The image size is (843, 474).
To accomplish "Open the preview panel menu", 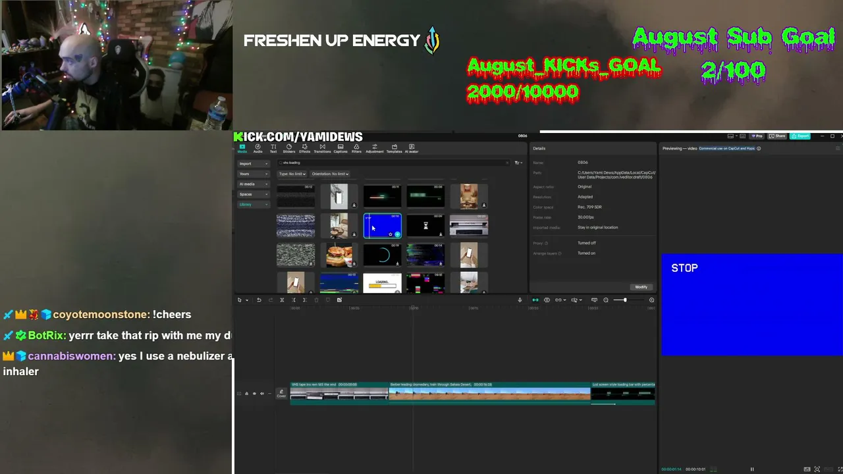I will click(838, 148).
